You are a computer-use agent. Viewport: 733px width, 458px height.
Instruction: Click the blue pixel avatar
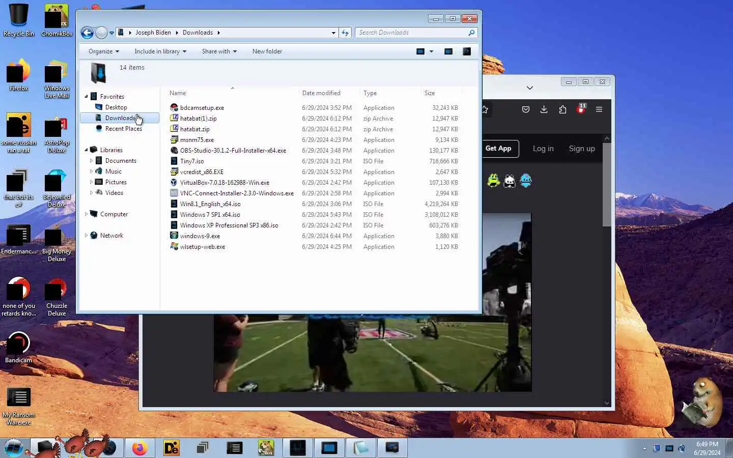pos(526,181)
